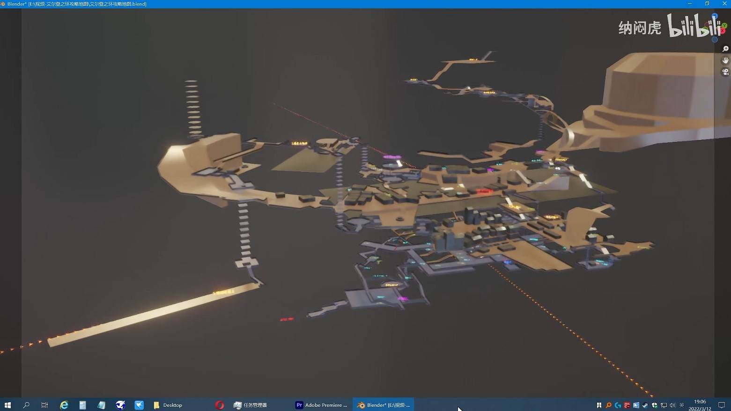Open Windows Security shield tray icon
Viewport: 731px width, 411px height.
[x=654, y=405]
